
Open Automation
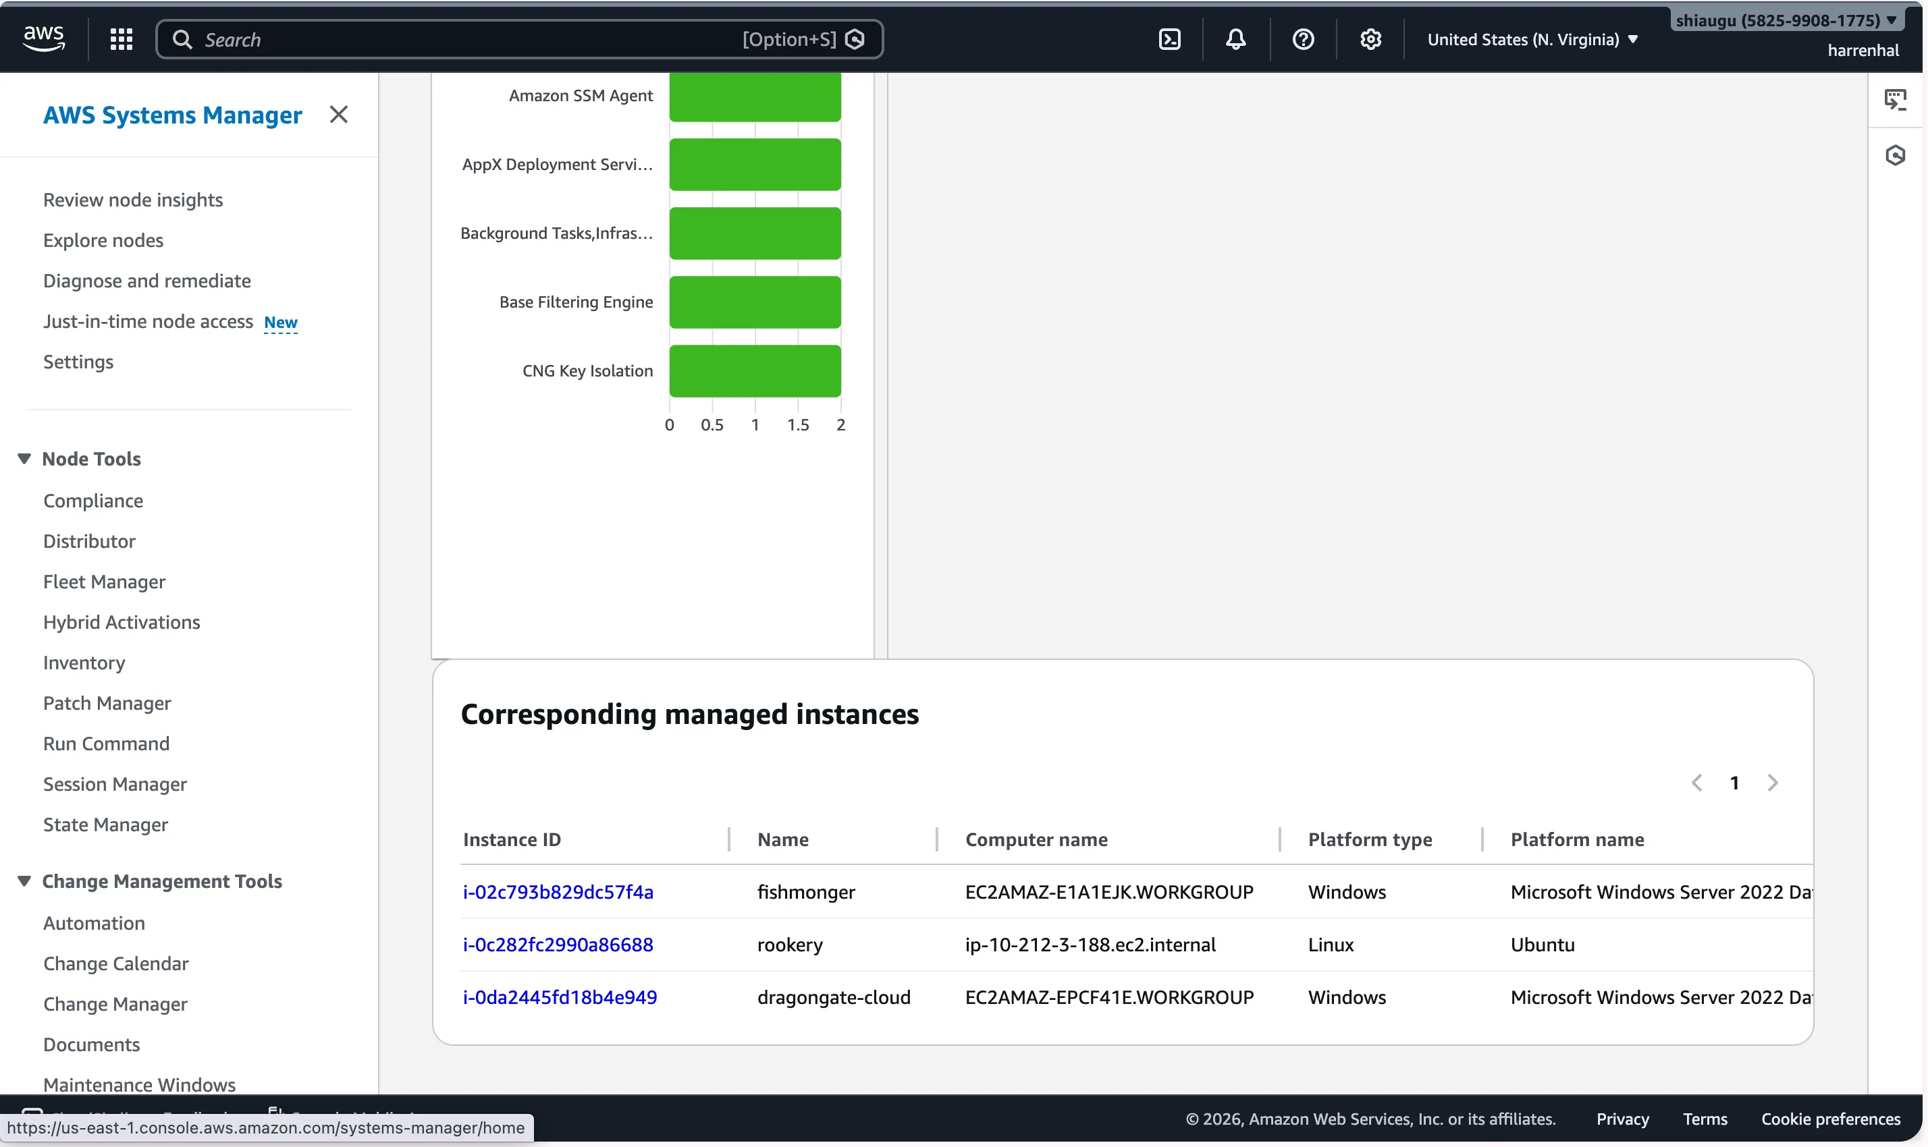(x=94, y=923)
